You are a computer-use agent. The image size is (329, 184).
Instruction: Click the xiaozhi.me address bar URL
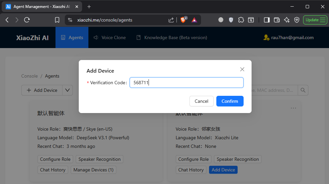pyautogui.click(x=105, y=20)
